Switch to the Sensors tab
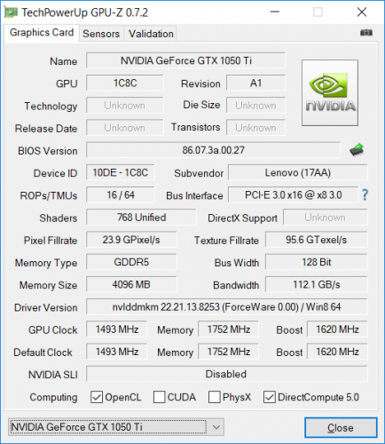Screen dimensions: 385x444 (x=101, y=34)
